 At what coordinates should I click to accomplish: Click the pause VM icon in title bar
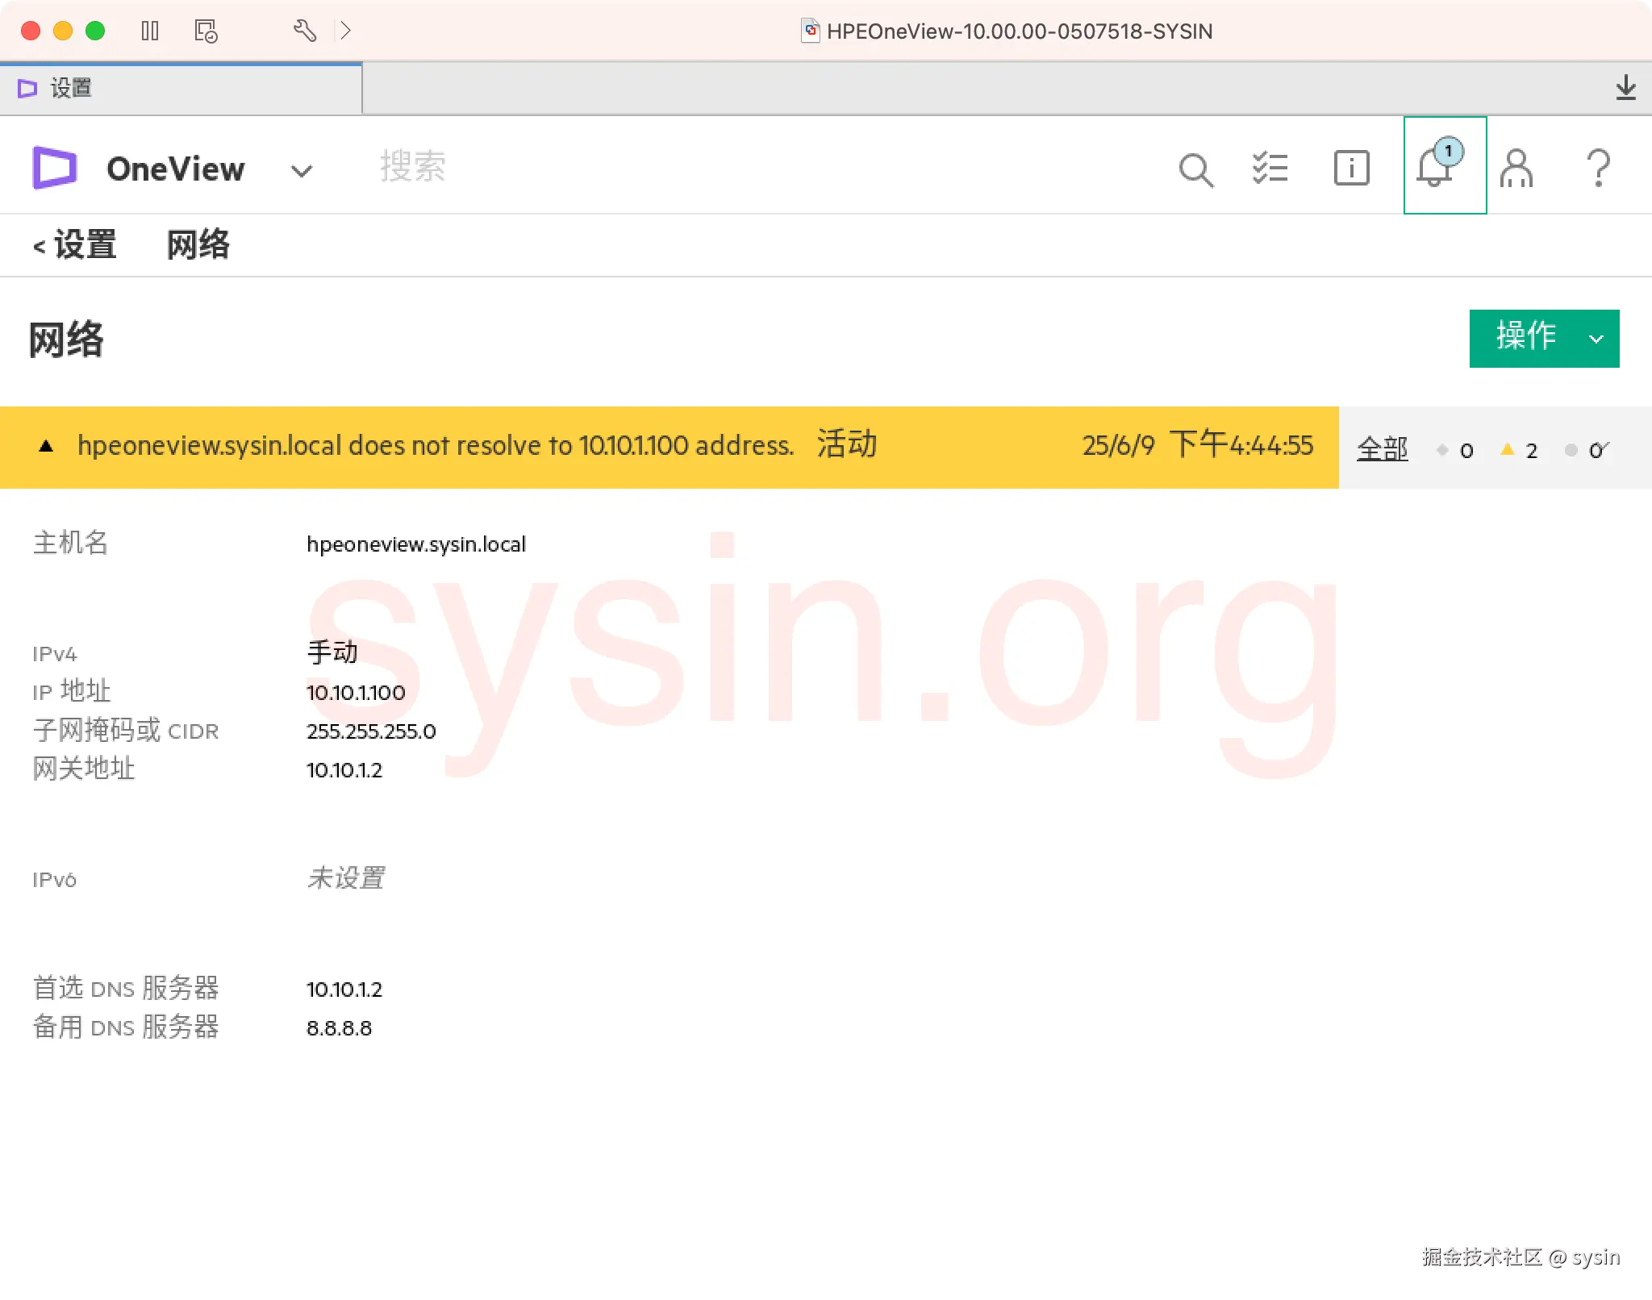(150, 31)
